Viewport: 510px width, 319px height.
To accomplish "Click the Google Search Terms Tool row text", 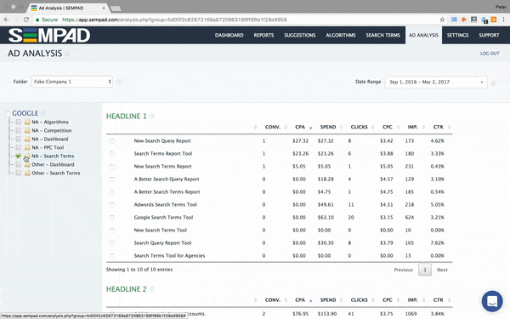I will pos(163,218).
